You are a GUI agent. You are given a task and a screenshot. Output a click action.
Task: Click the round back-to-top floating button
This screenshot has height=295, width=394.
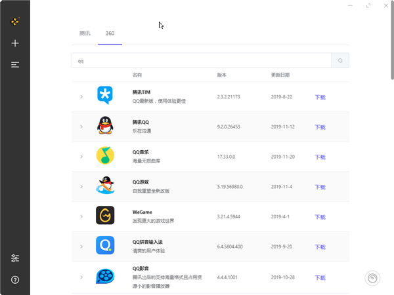372,278
